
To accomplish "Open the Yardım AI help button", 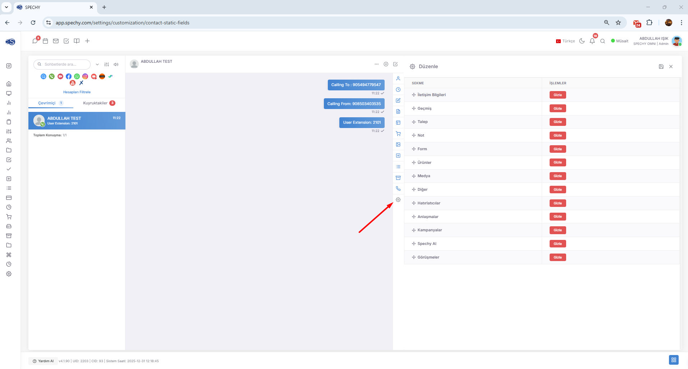I will pos(43,361).
